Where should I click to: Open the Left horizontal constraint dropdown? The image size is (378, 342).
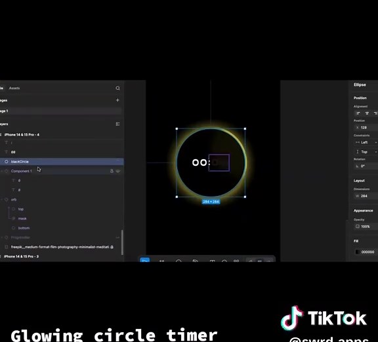(366, 142)
